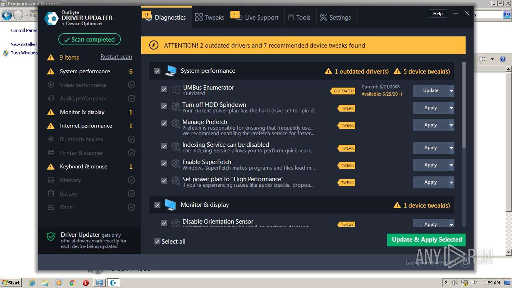Switch to the Settings tab

coord(336,17)
